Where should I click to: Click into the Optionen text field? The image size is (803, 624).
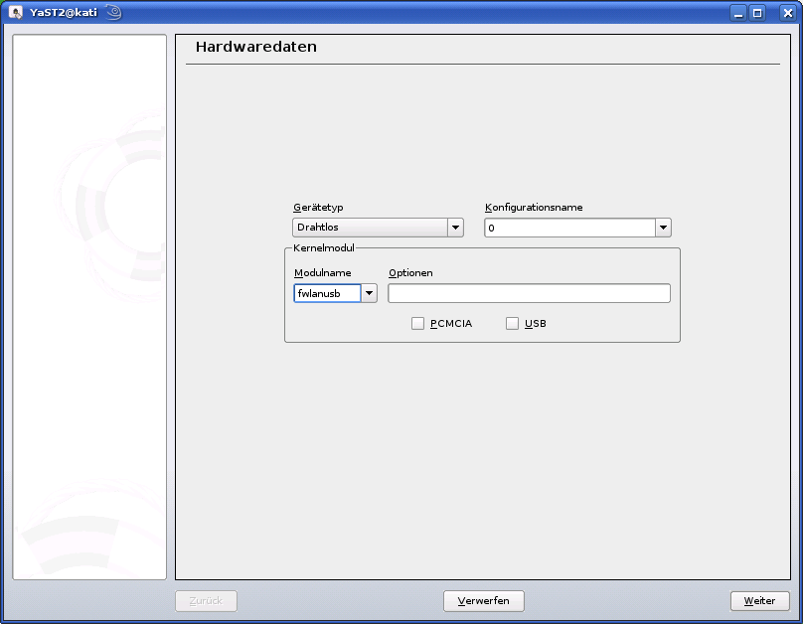click(529, 293)
